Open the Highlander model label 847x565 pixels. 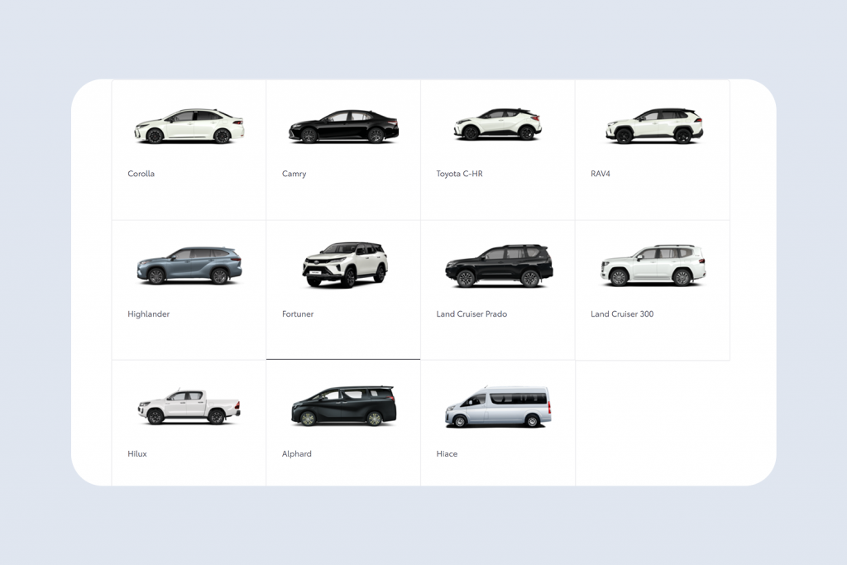(x=149, y=314)
